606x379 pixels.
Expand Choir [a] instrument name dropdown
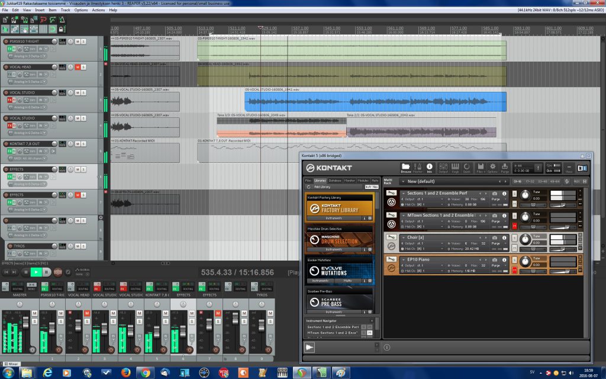point(404,237)
